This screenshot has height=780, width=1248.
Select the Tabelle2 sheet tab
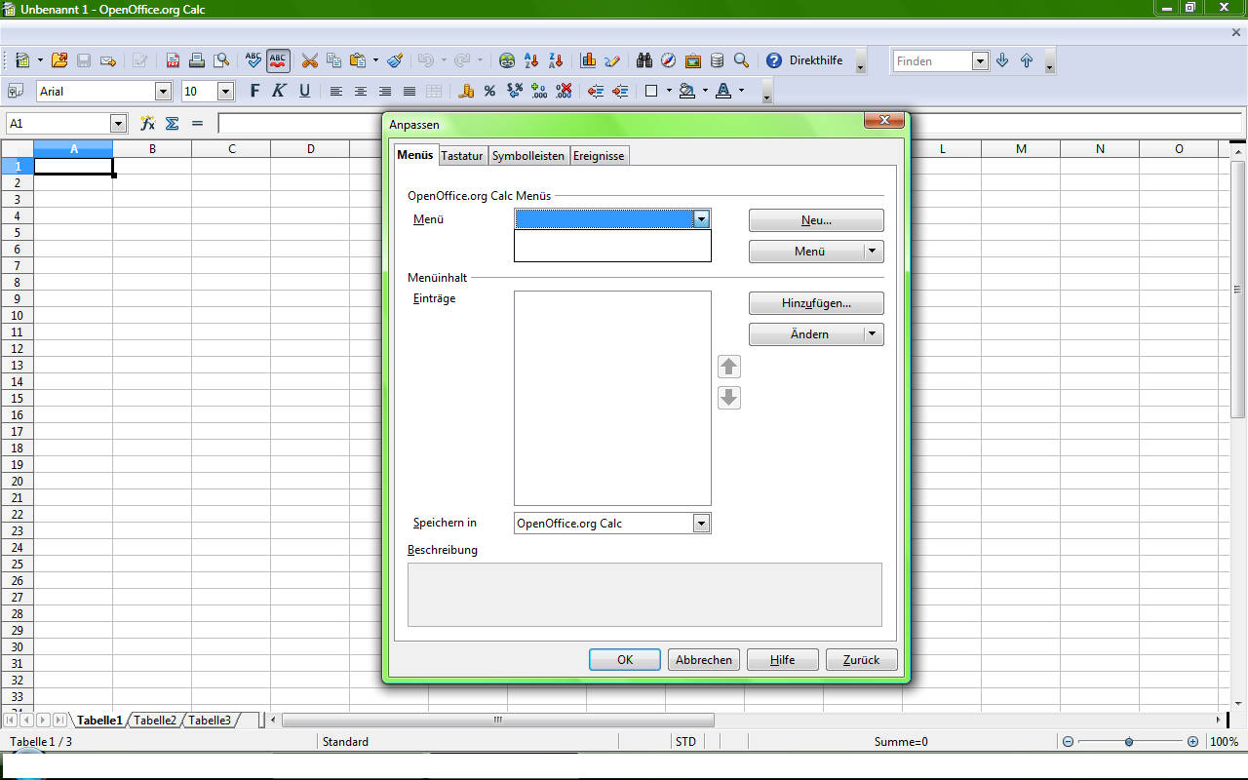click(x=155, y=721)
